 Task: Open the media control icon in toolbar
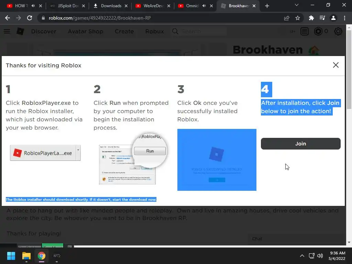point(322,18)
